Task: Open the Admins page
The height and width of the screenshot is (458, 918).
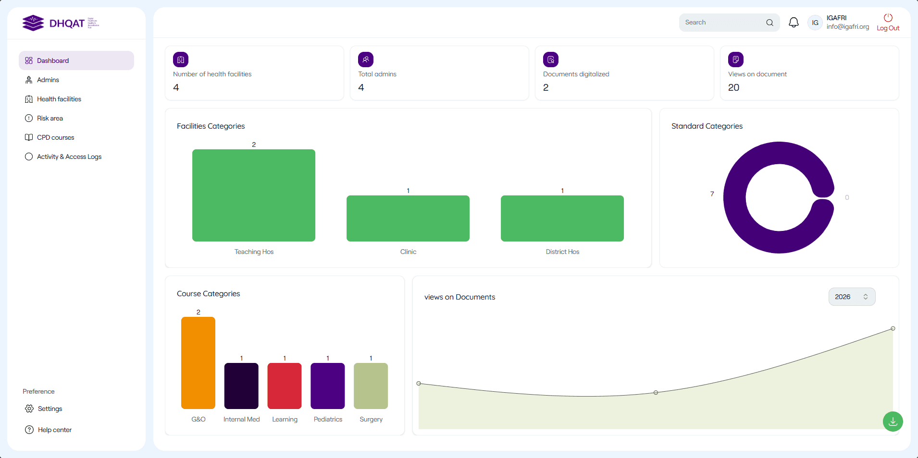Action: (x=76, y=80)
